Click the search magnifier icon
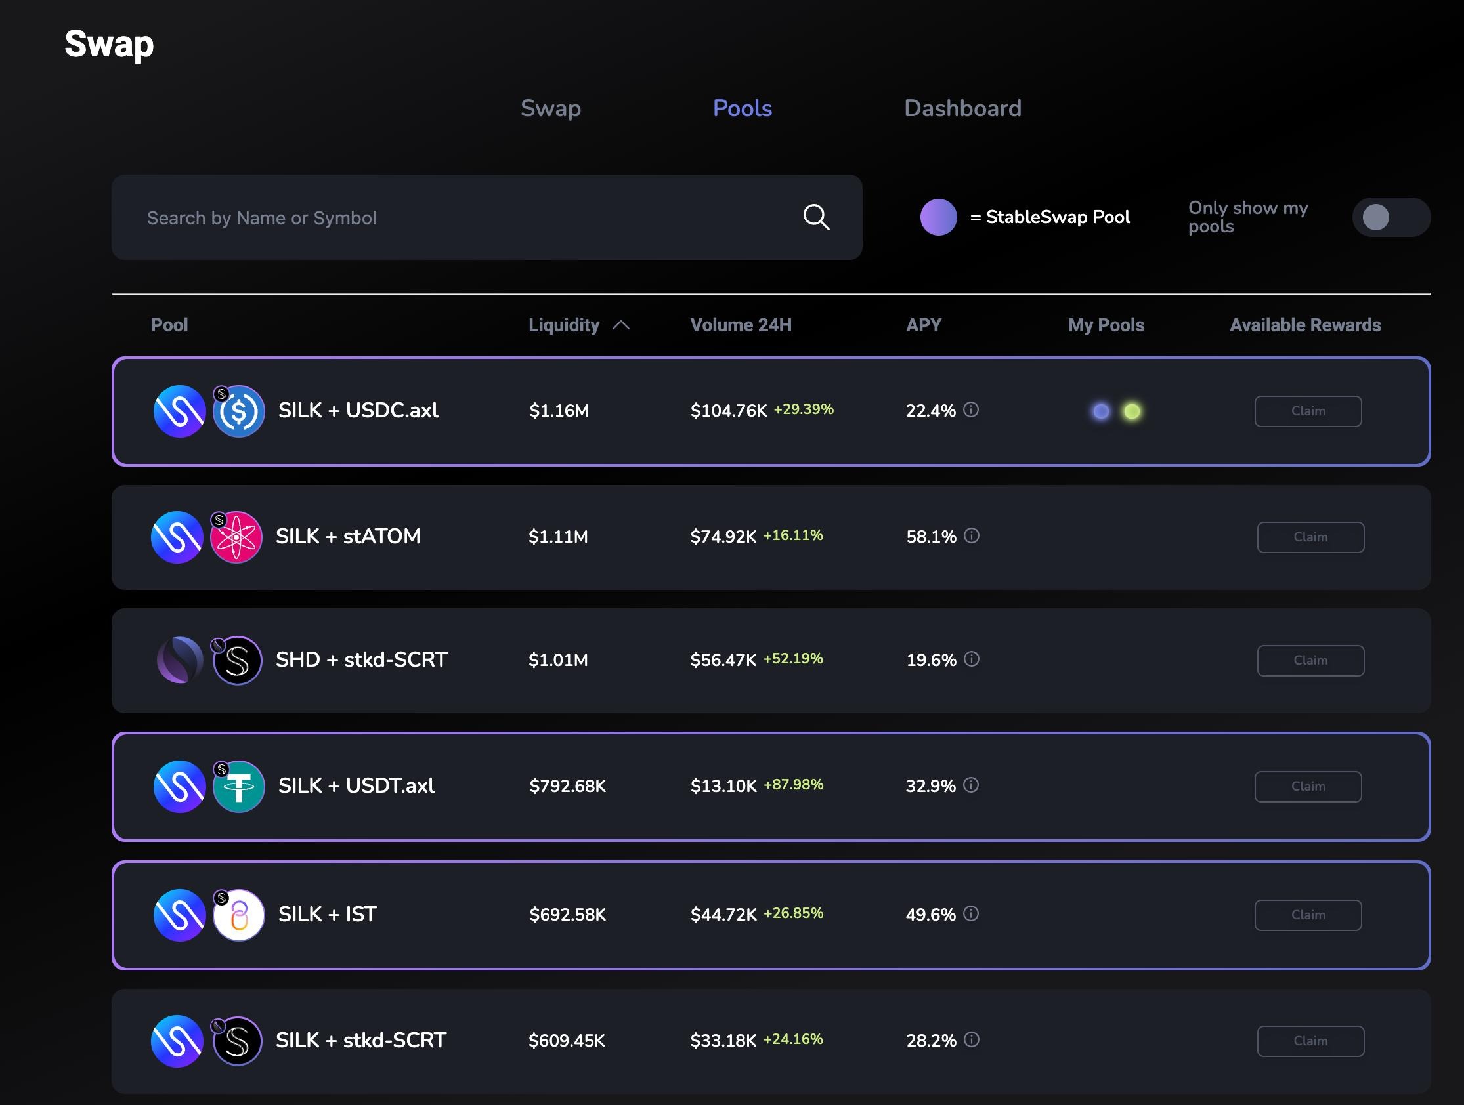Image resolution: width=1464 pixels, height=1105 pixels. click(815, 217)
